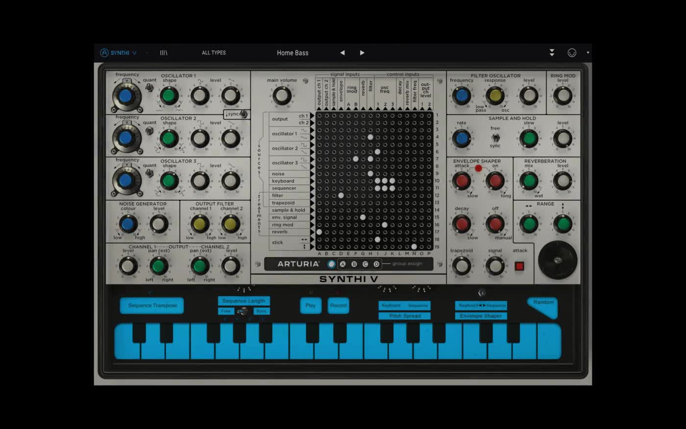This screenshot has height=429, width=686.
Task: Click the Arturia logo icon
Action: pos(104,52)
